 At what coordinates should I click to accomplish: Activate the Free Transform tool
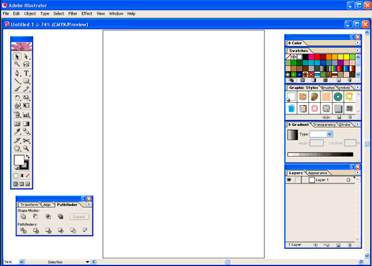pos(26,105)
